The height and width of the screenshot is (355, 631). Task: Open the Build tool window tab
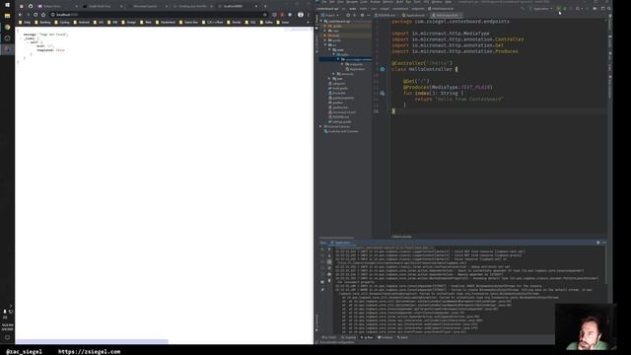[x=402, y=337]
